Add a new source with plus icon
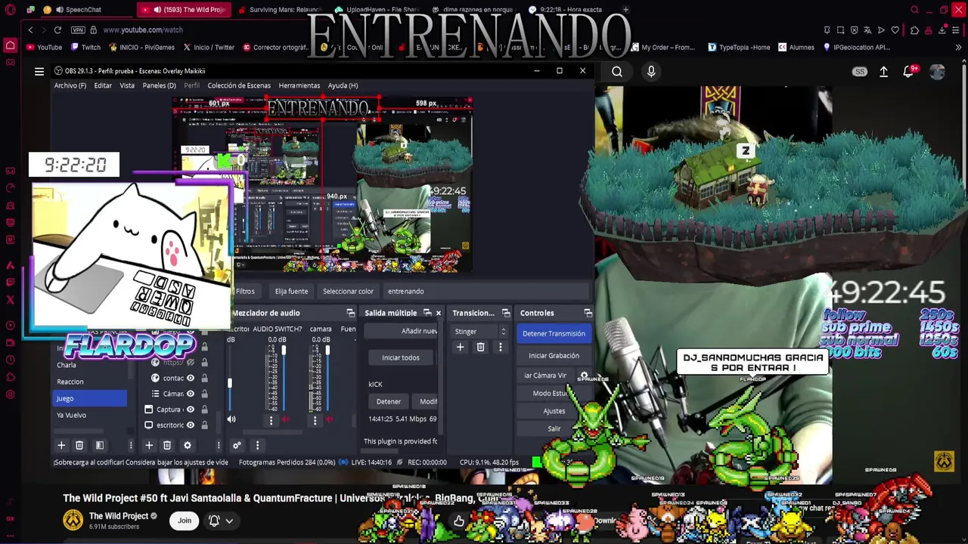The image size is (968, 544). pyautogui.click(x=149, y=446)
